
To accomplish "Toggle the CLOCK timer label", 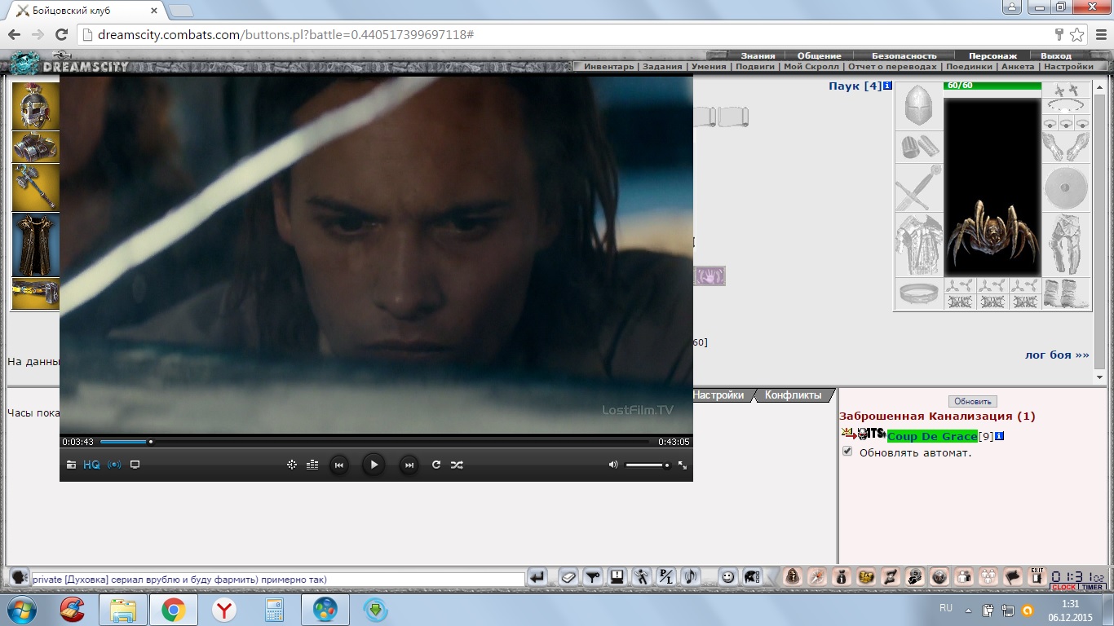I will click(1063, 587).
